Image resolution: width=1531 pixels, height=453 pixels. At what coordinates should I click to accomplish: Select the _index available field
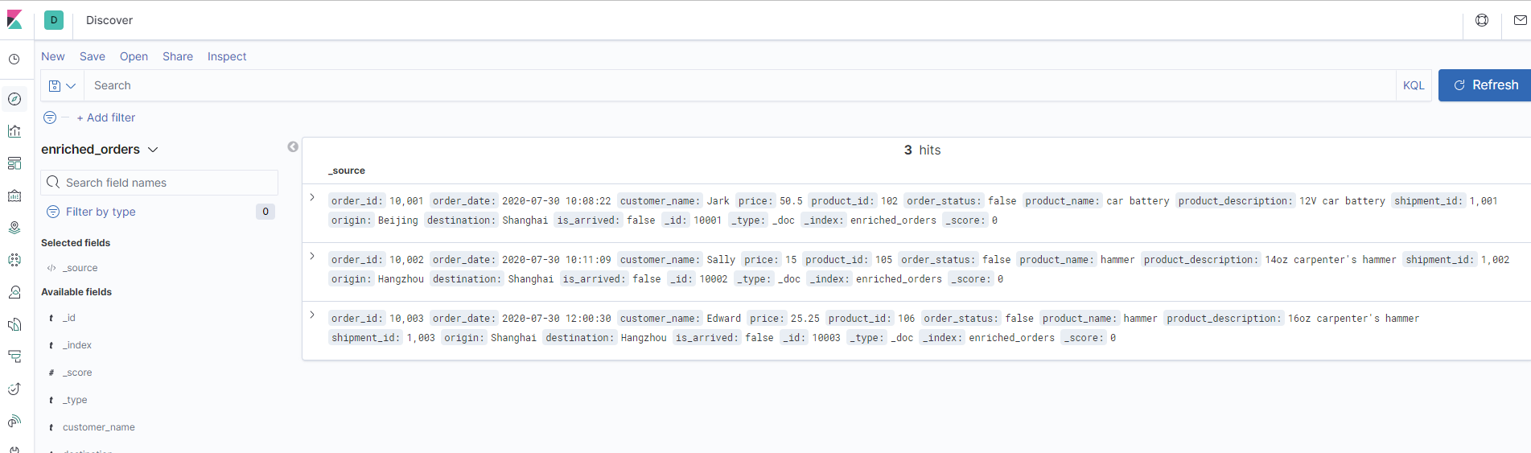click(x=77, y=345)
